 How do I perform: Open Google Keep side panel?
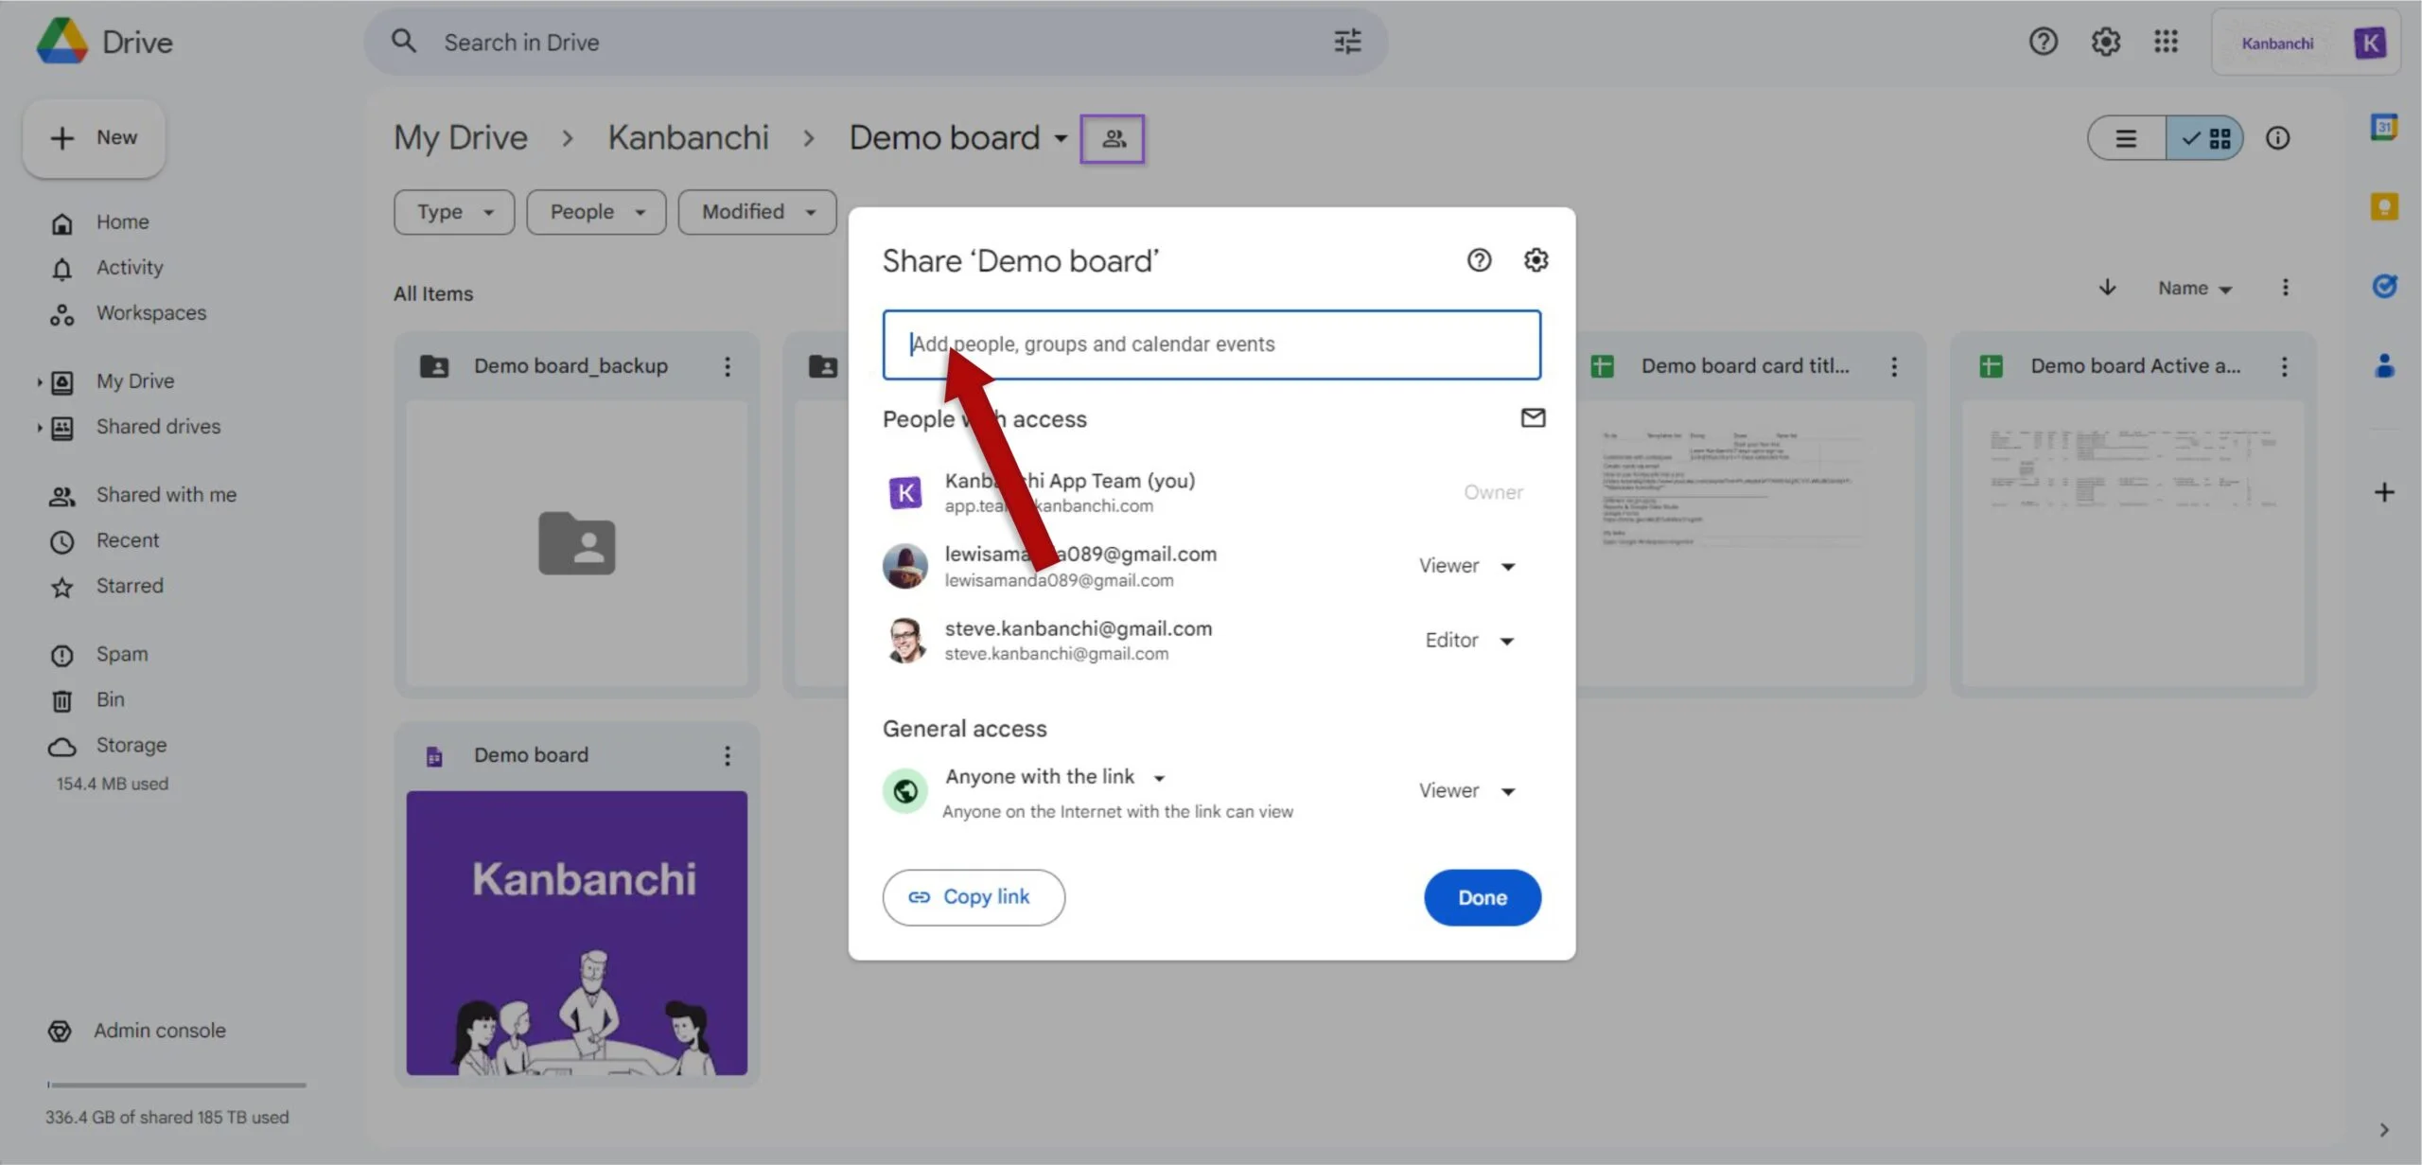tap(2383, 206)
